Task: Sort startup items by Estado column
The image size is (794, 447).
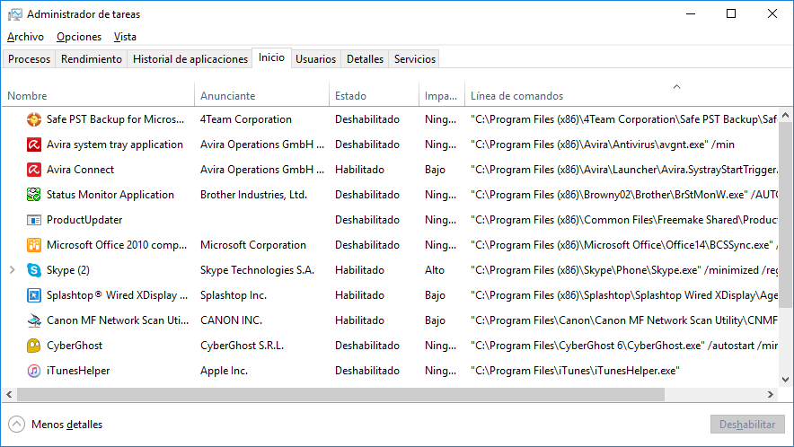Action: coord(350,96)
